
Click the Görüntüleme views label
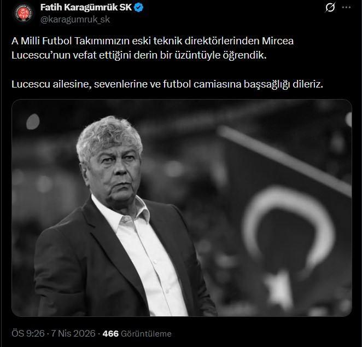coord(146,334)
